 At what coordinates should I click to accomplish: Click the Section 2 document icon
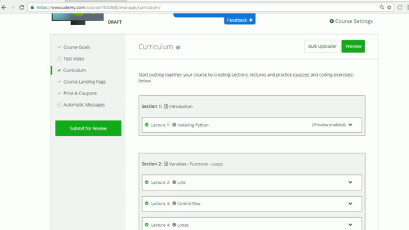coord(166,164)
